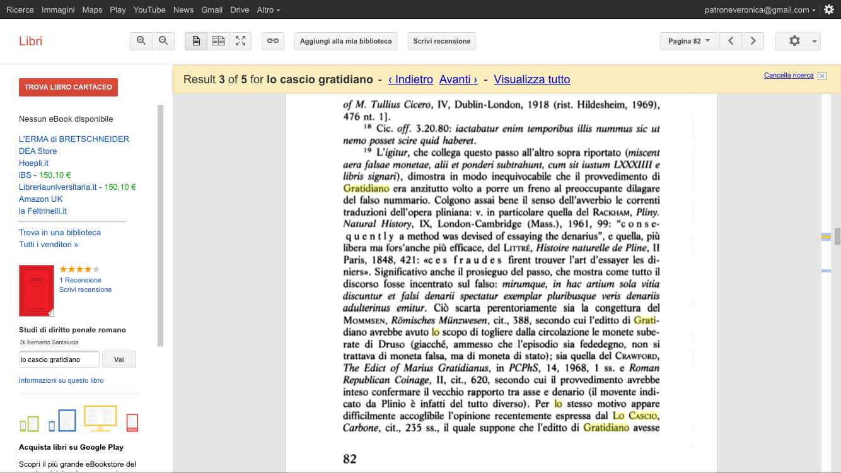Zoom in on the book page

(x=141, y=41)
